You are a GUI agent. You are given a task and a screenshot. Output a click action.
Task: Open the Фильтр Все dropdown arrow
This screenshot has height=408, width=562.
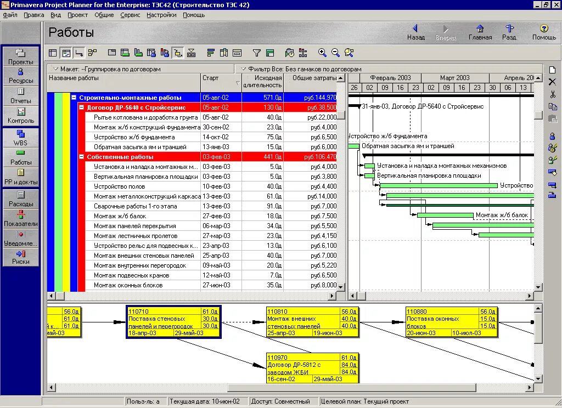pos(243,69)
